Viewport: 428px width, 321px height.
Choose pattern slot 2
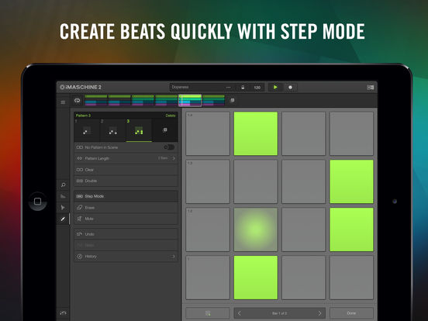pos(112,130)
